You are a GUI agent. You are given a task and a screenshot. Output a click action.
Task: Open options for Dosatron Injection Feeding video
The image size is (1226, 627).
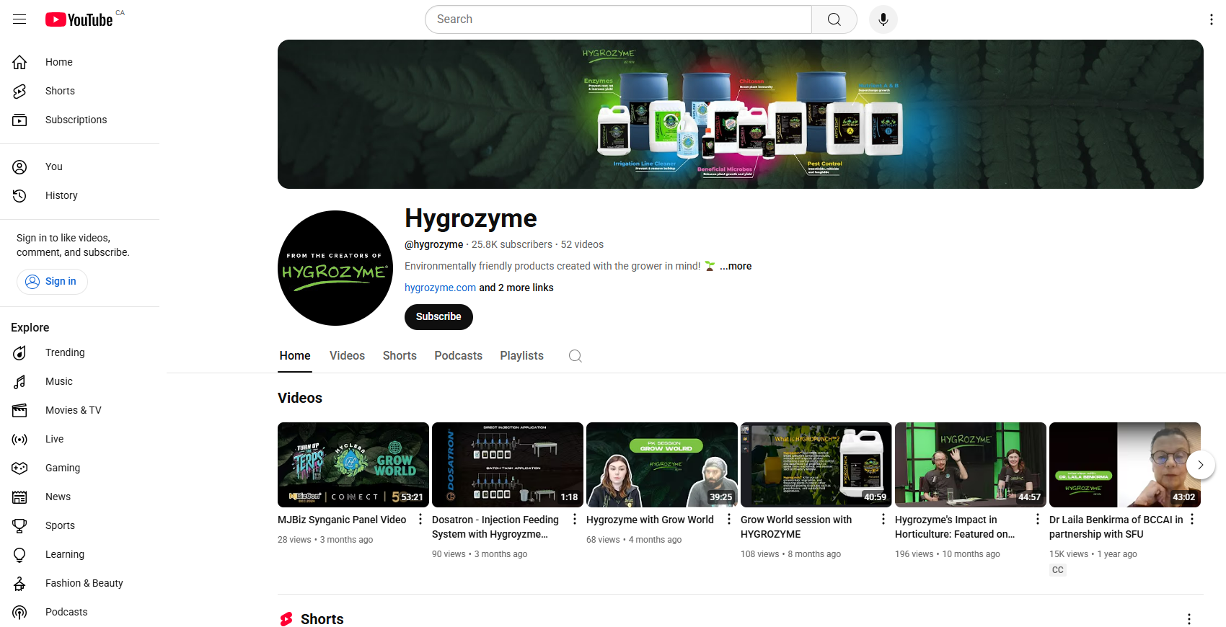(575, 520)
